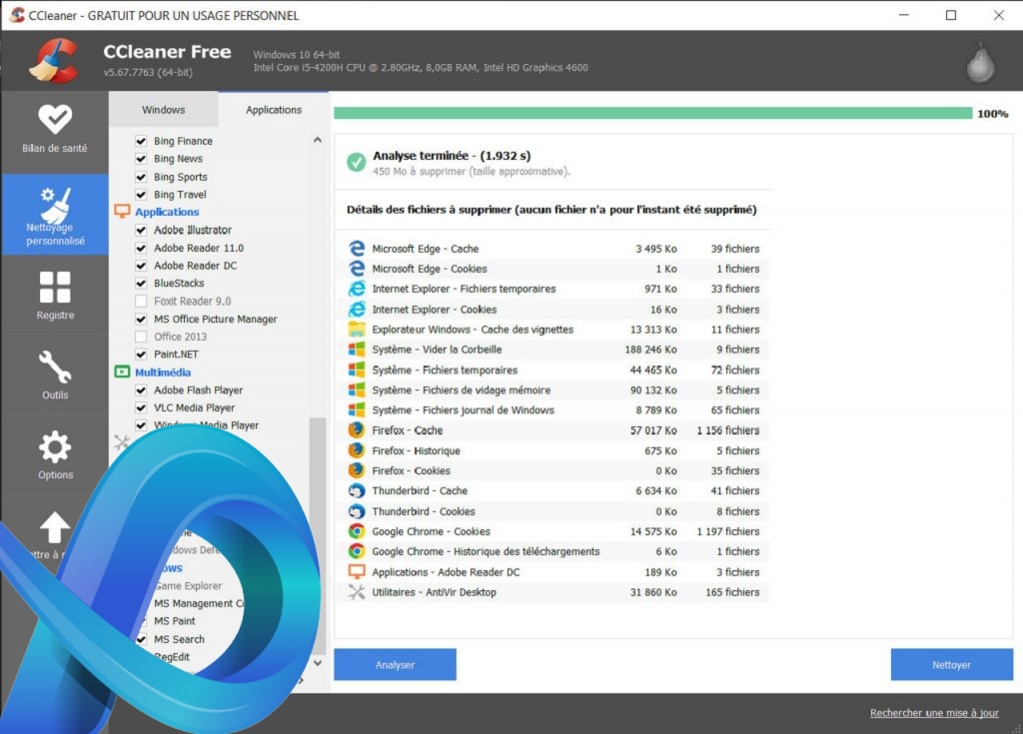Click the Analyse terminée heading

pos(452,155)
